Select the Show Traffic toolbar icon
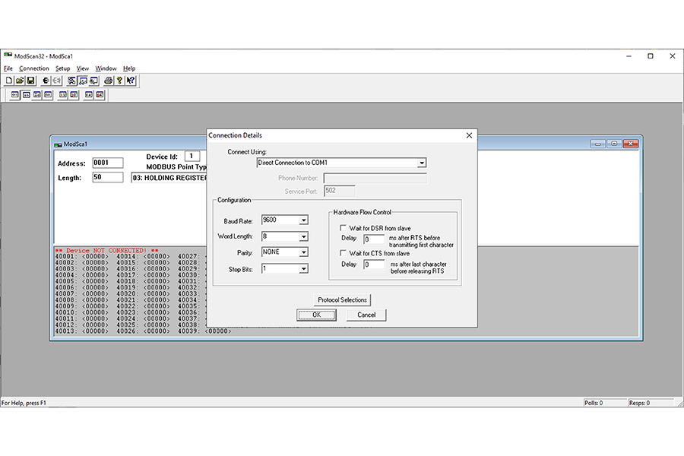This screenshot has width=684, height=456. point(93,81)
